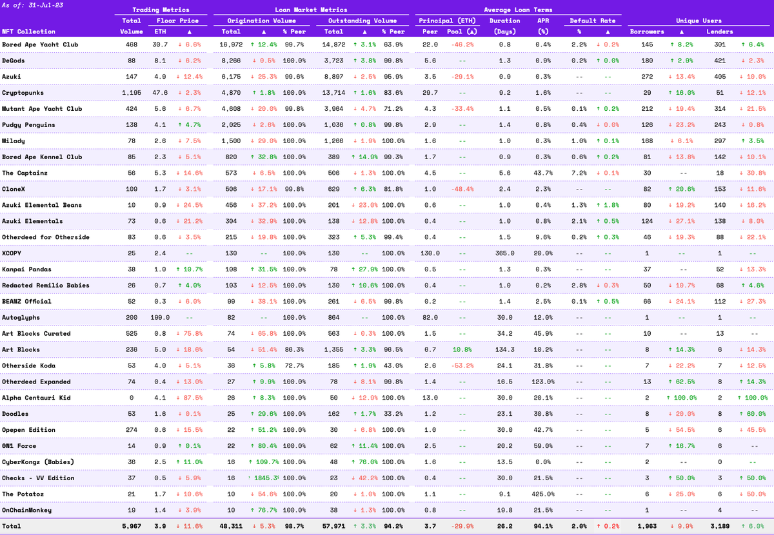Select the 'Bored Ape Kennel Club' row name
774x535 pixels.
(42, 157)
